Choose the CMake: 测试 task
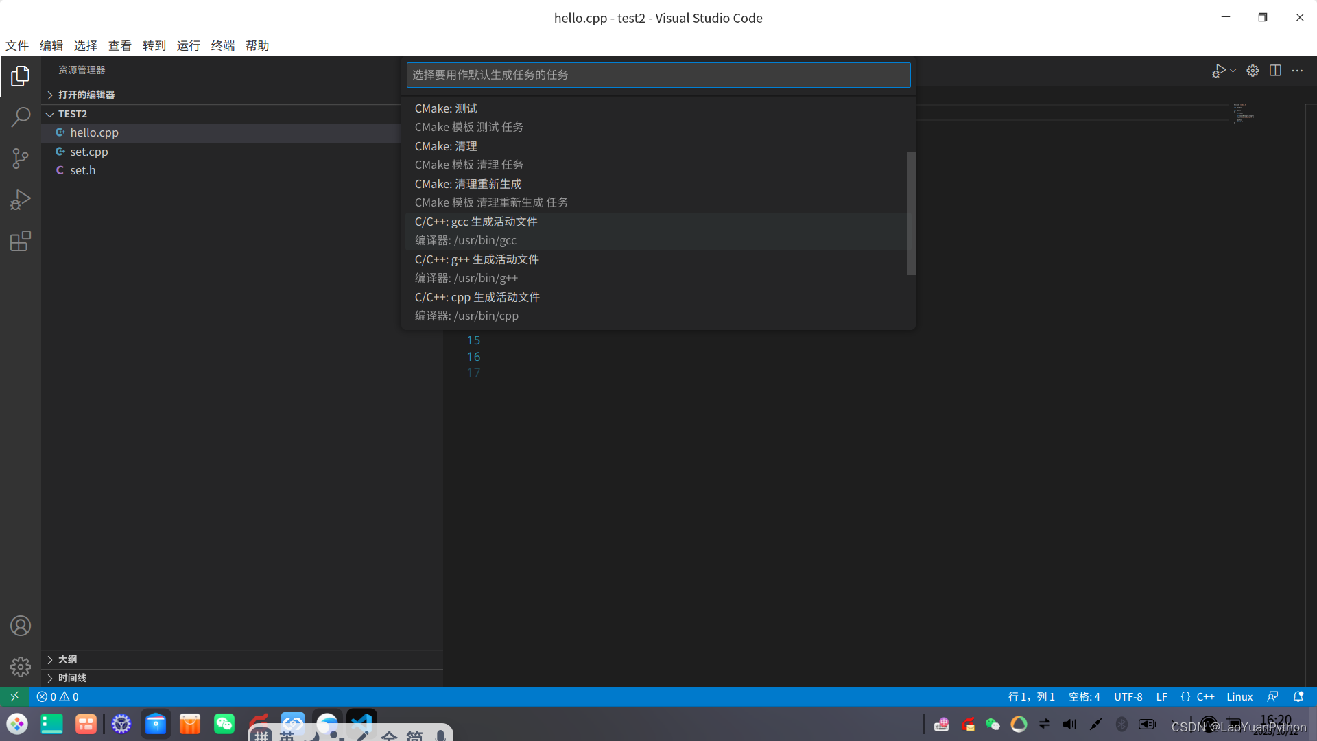 point(655,118)
